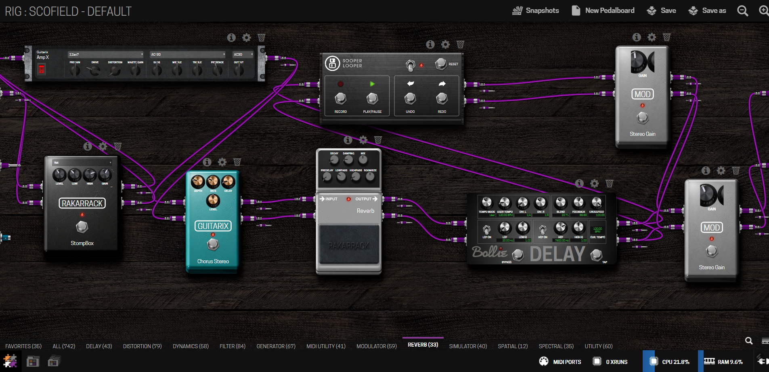Image resolution: width=769 pixels, height=372 pixels.
Task: Show info for Bollie Delay plugin
Action: (x=579, y=183)
